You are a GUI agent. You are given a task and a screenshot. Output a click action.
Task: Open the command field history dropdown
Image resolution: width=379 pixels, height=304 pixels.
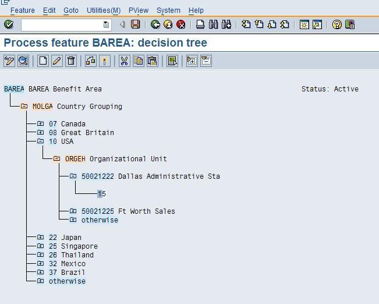106,24
